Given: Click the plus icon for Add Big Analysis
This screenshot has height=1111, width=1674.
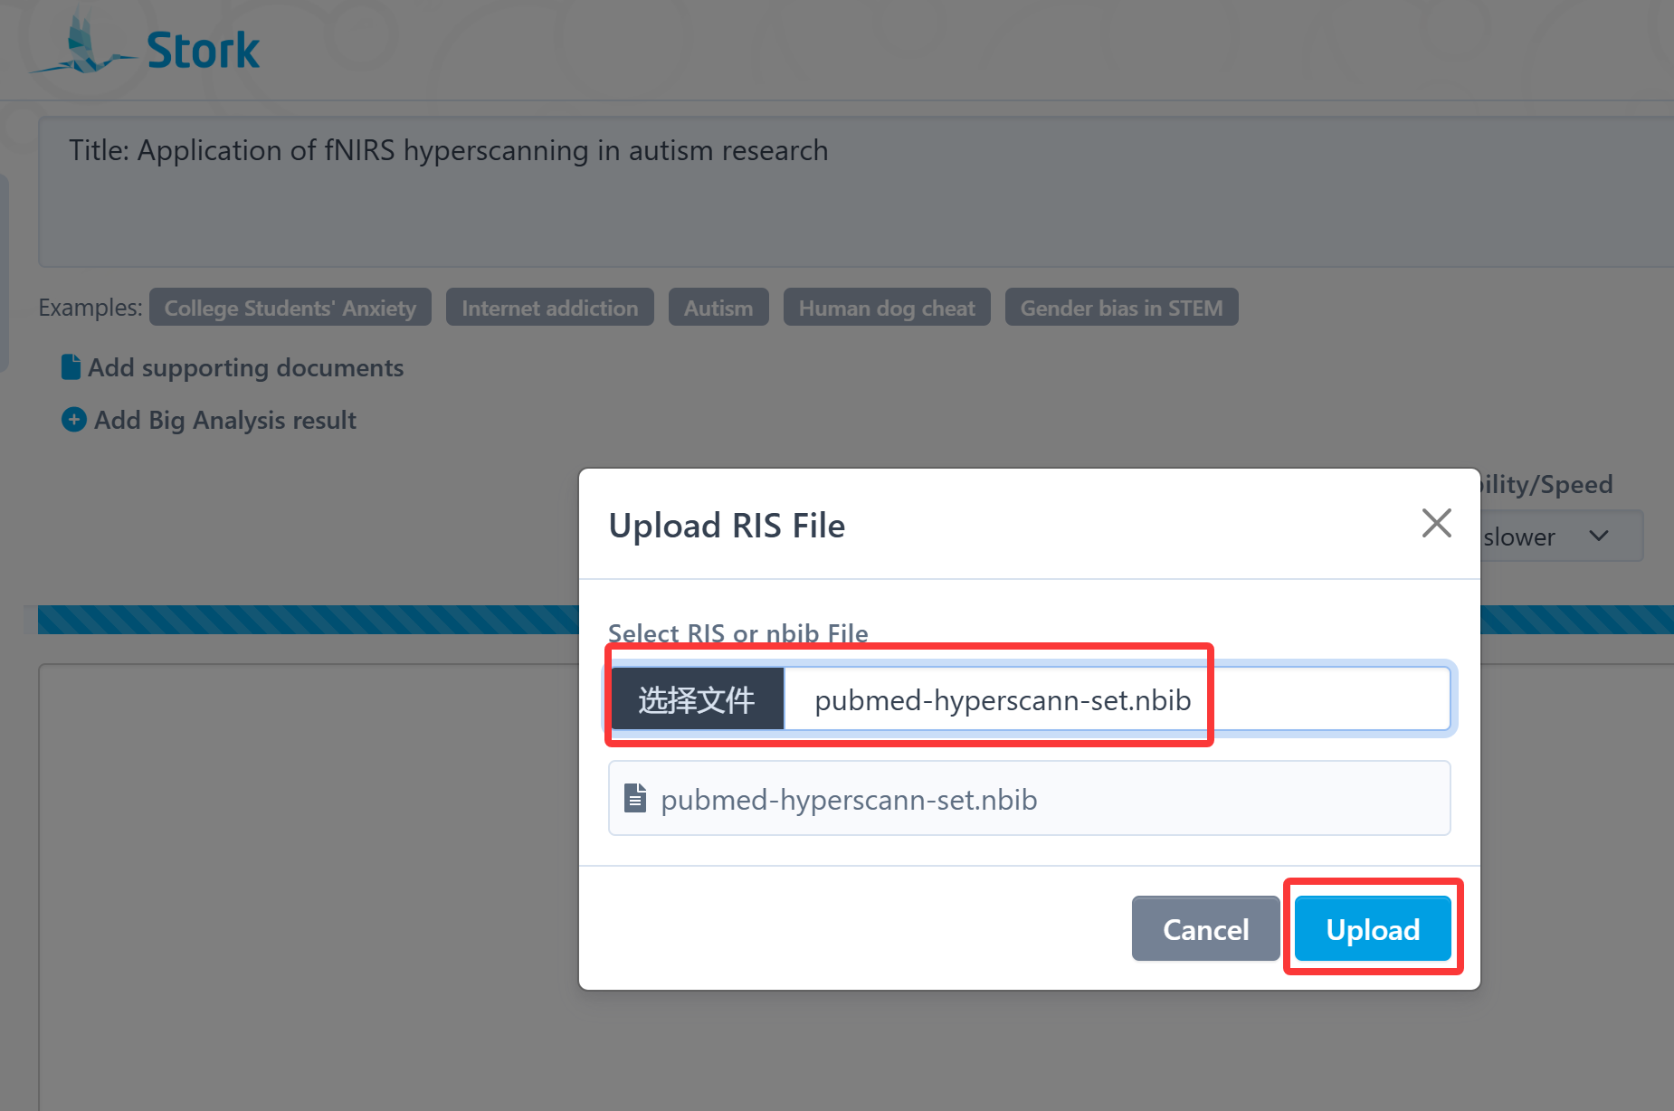Looking at the screenshot, I should (x=74, y=420).
